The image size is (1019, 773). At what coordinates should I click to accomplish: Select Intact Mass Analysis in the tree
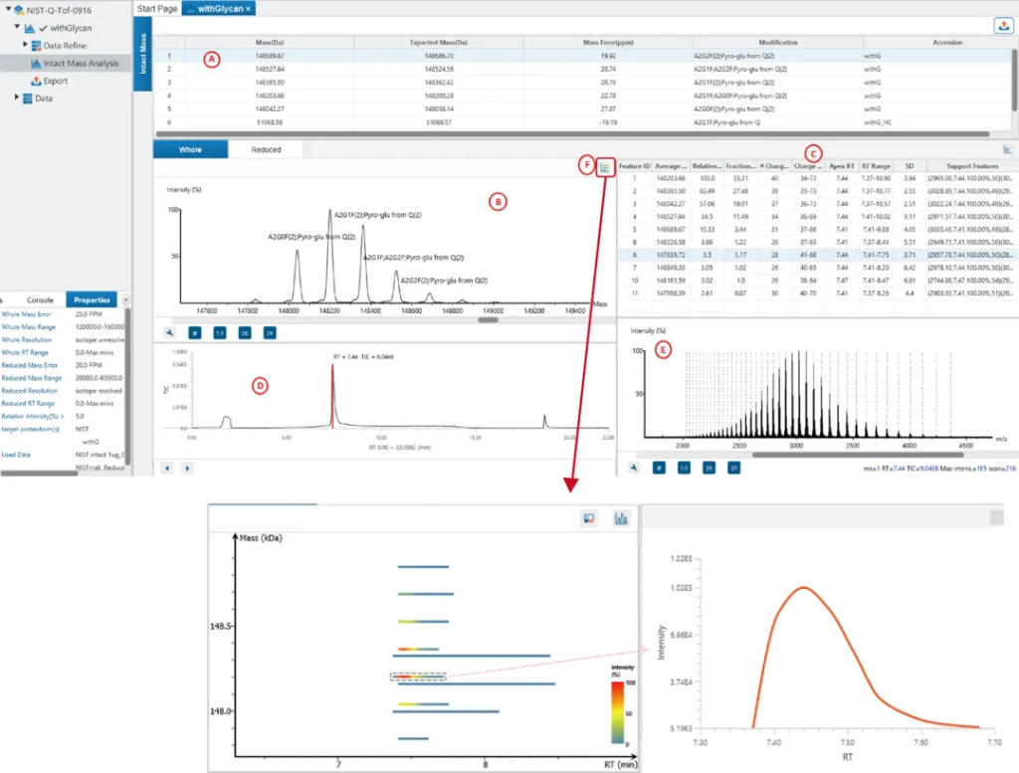pyautogui.click(x=80, y=63)
